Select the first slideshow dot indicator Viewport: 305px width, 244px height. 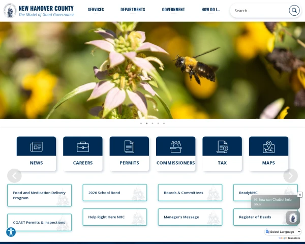point(141,124)
